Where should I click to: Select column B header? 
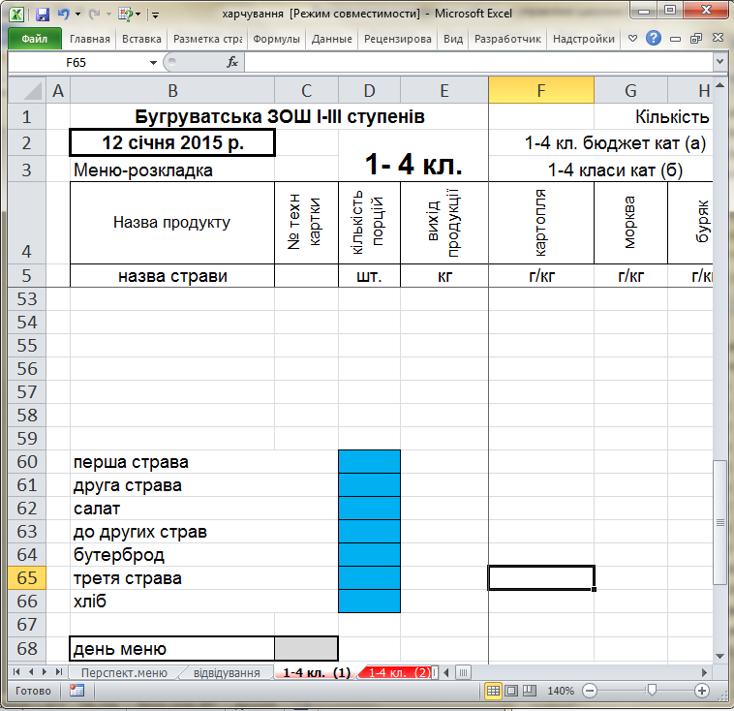pyautogui.click(x=172, y=90)
